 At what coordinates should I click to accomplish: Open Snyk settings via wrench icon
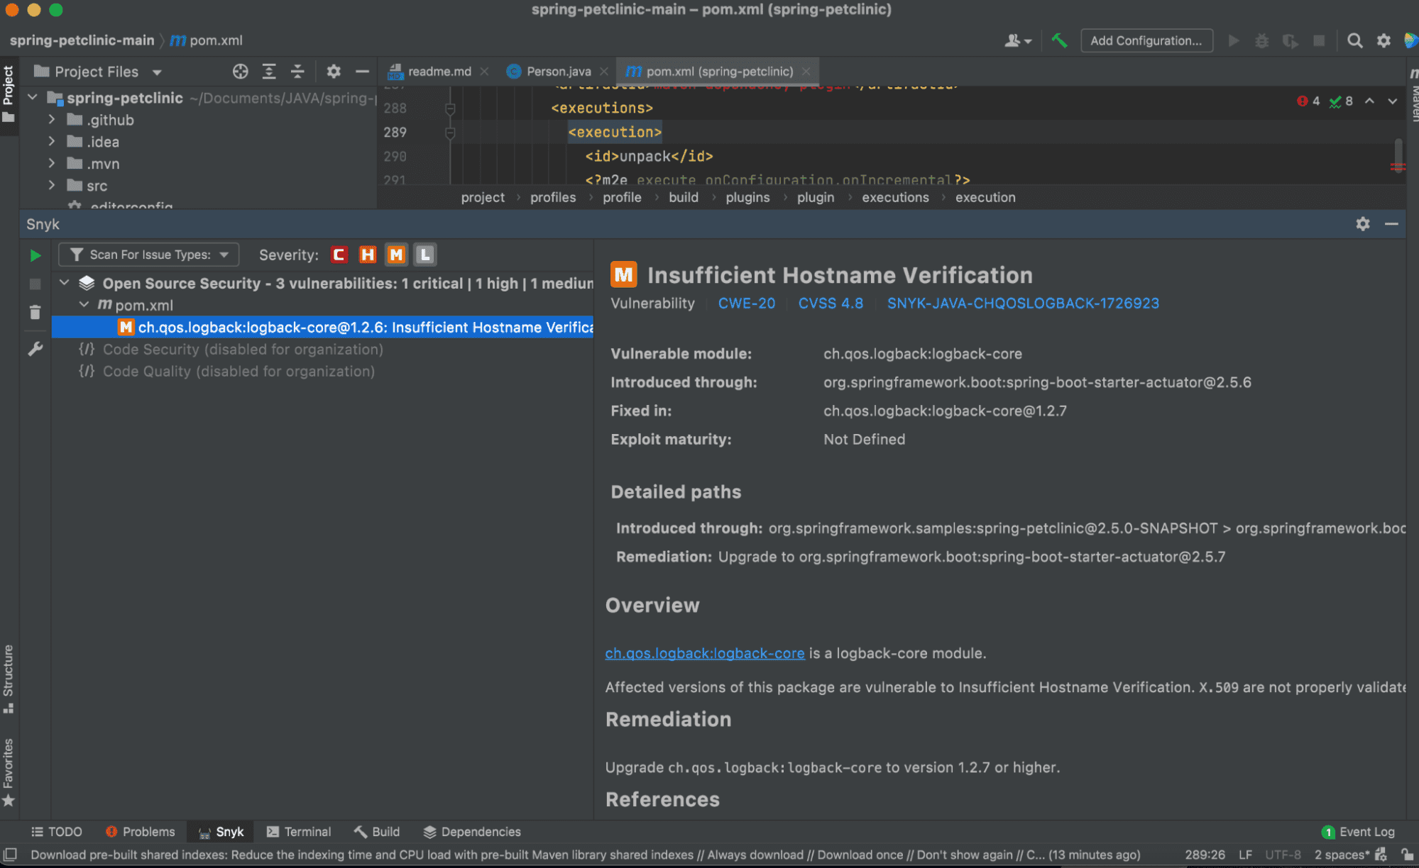35,348
